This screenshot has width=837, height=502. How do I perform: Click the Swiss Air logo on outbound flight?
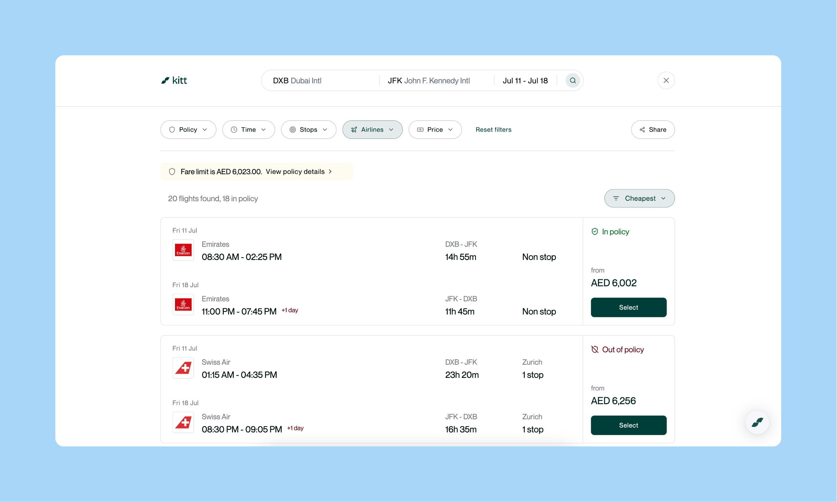point(183,368)
